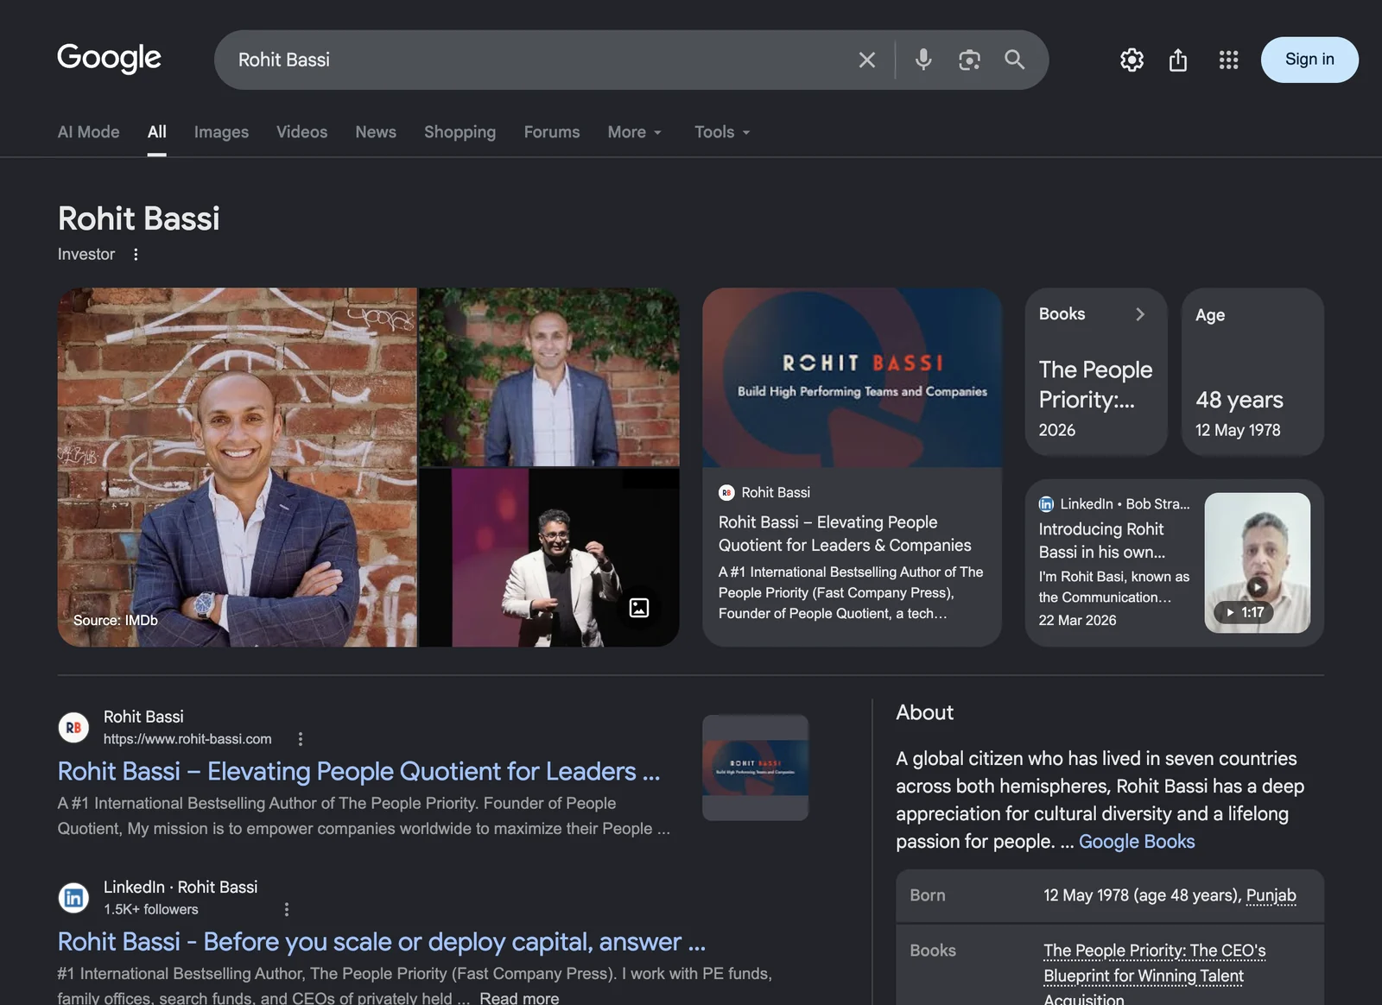Click the Punjab birthplace link
Viewport: 1382px width, 1005px height.
pyautogui.click(x=1271, y=895)
